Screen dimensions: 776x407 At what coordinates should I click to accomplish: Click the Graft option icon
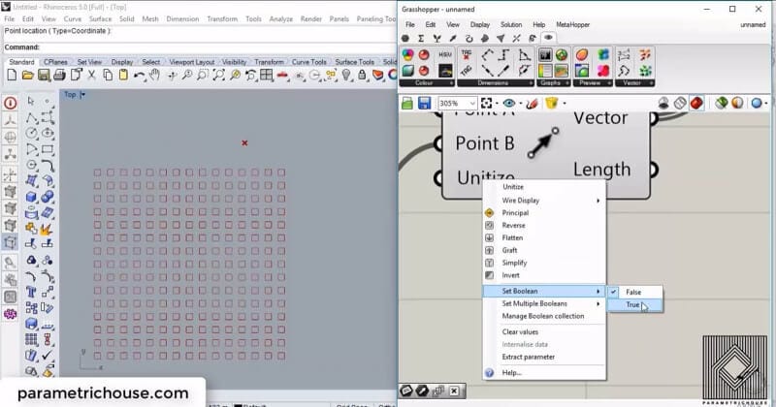point(489,250)
